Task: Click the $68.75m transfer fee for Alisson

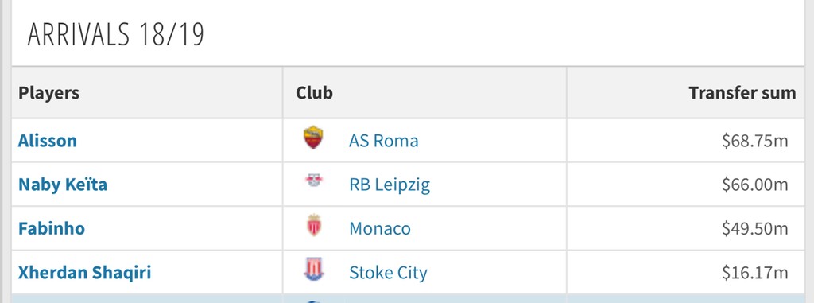Action: (x=755, y=141)
